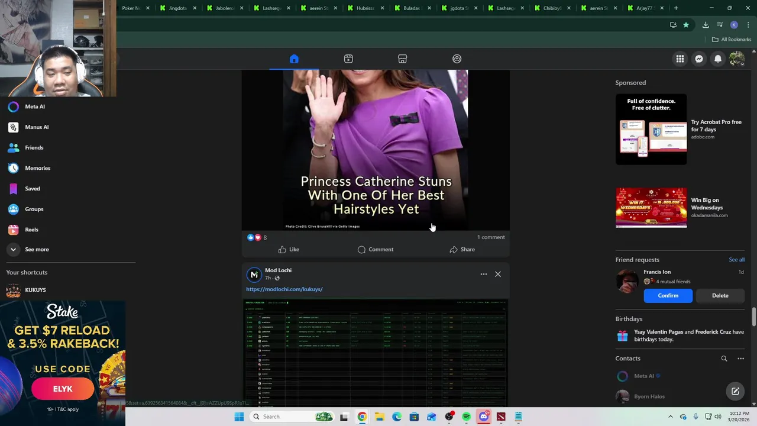757x426 pixels.
Task: Open the Facebook menu grid icon
Action: pyautogui.click(x=680, y=59)
